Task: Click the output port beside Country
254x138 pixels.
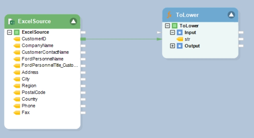Action: pos(83,99)
